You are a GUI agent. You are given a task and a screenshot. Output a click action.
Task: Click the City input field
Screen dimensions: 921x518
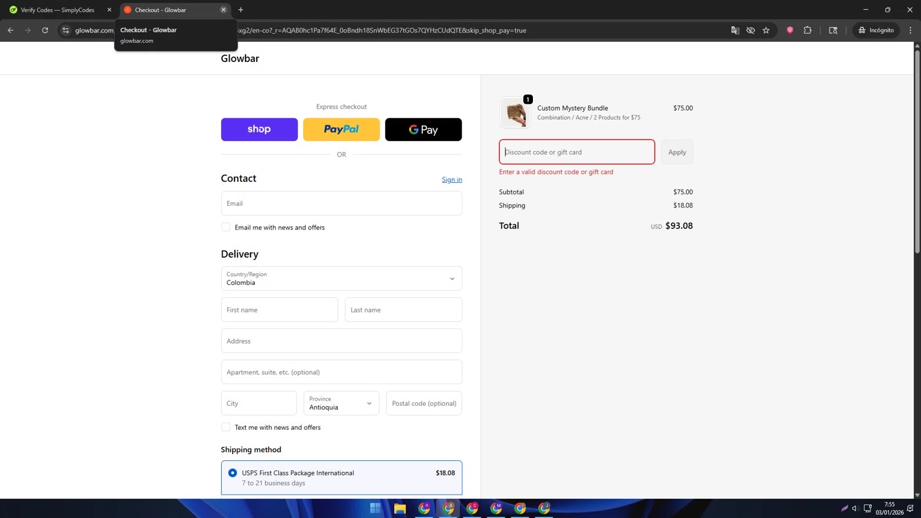259,403
